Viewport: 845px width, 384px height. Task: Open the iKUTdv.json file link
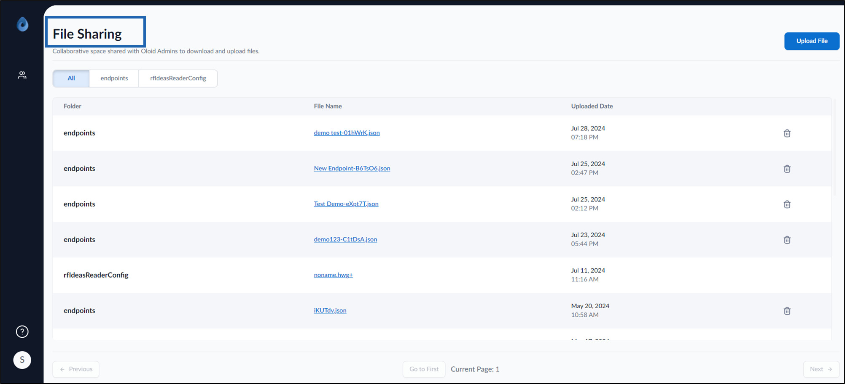coord(330,310)
